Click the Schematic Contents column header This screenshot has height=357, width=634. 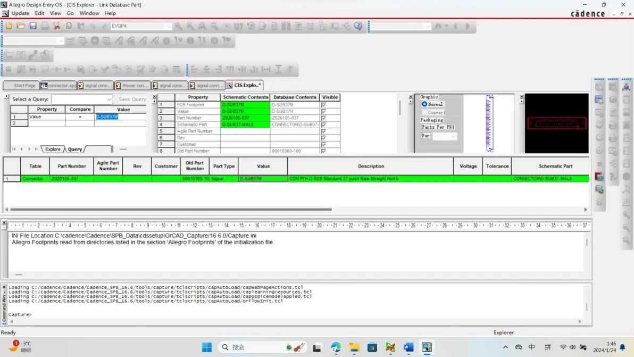click(245, 97)
